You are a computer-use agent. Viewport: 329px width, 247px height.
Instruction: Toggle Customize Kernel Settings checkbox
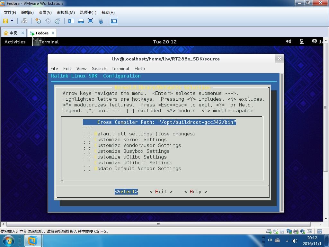pyautogui.click(x=87, y=140)
